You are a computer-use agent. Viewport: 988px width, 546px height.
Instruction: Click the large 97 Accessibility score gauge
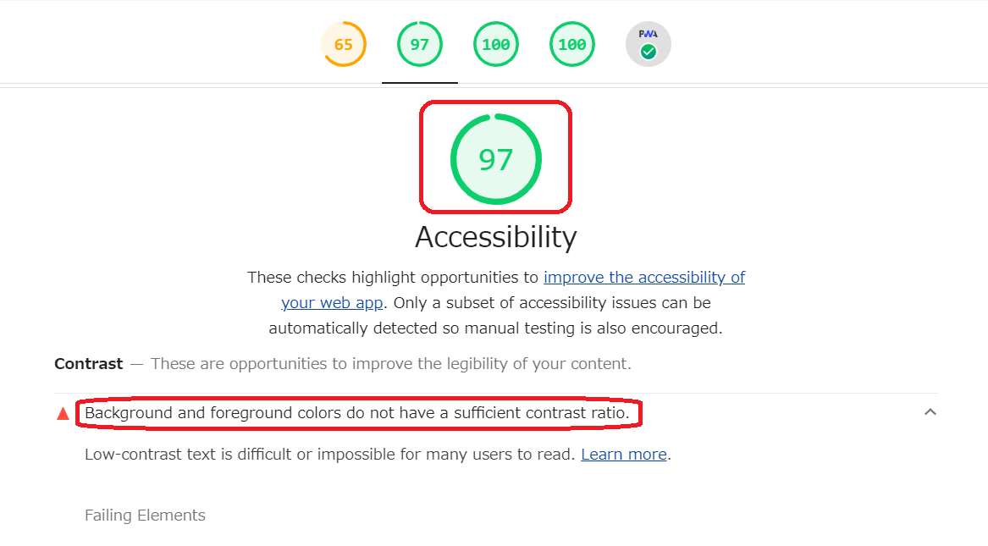(496, 158)
